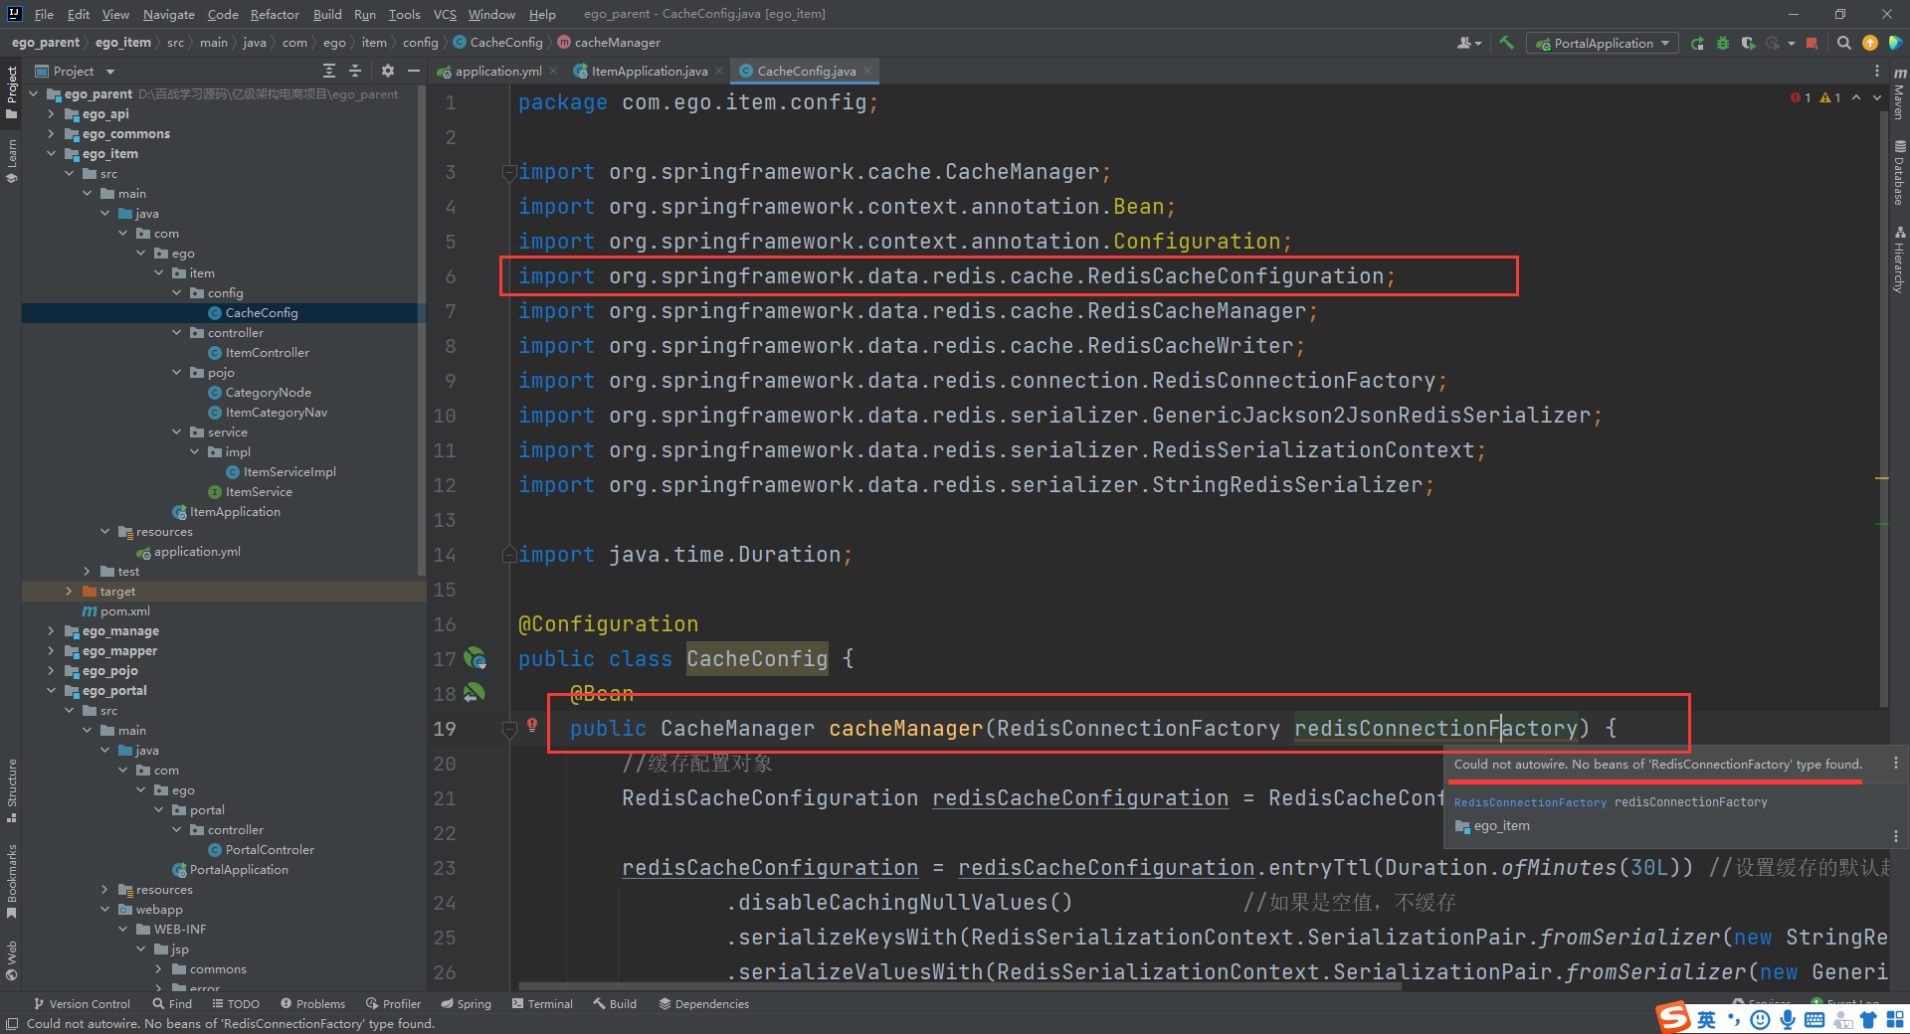Run PortalApplication with Coverage icon
Screen dimensions: 1910x1034
pyautogui.click(x=1748, y=43)
